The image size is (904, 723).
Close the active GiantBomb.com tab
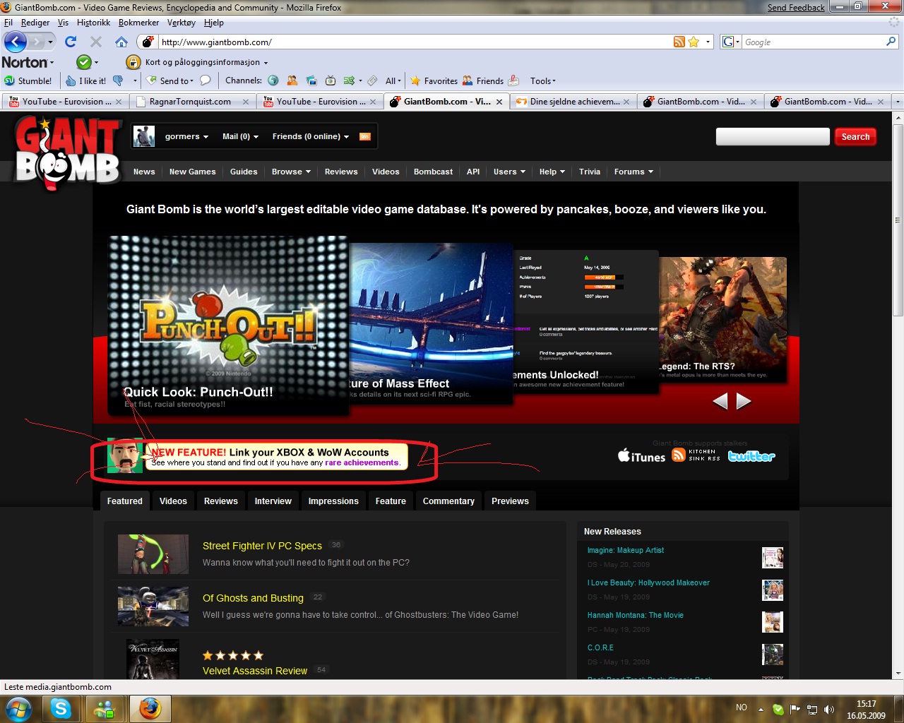pos(499,102)
